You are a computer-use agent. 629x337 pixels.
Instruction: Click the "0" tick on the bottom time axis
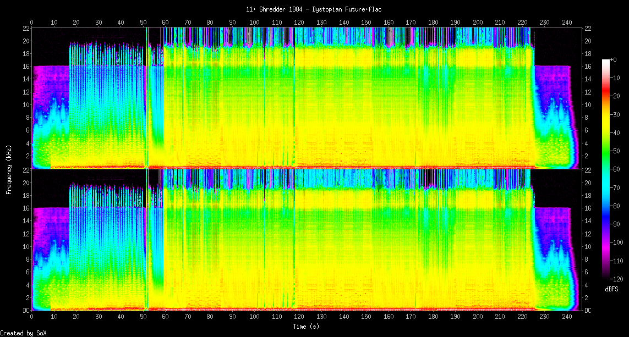coord(32,317)
